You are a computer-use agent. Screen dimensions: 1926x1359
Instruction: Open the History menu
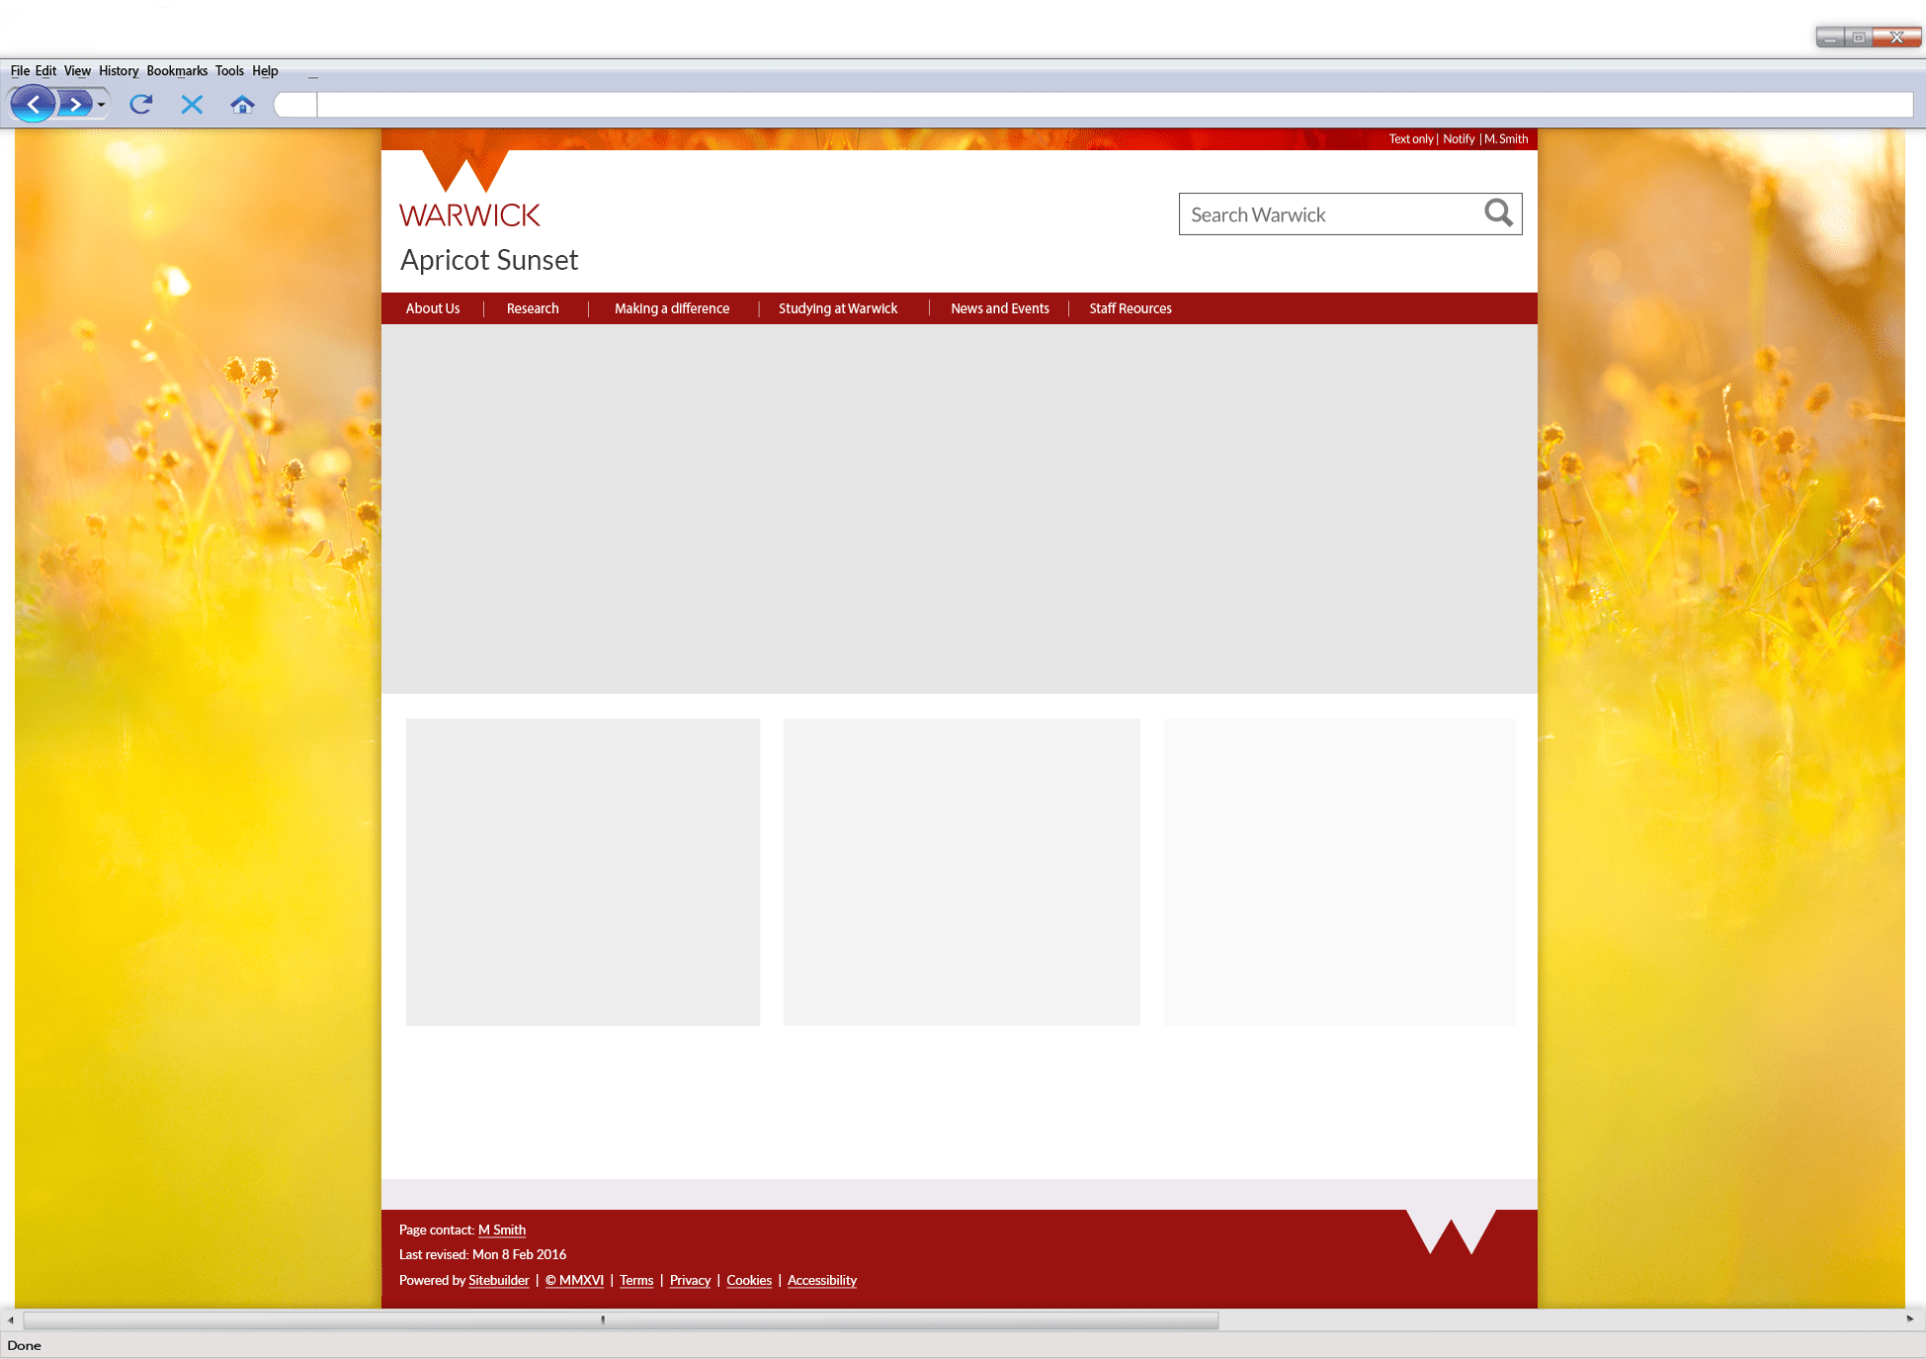[x=119, y=71]
